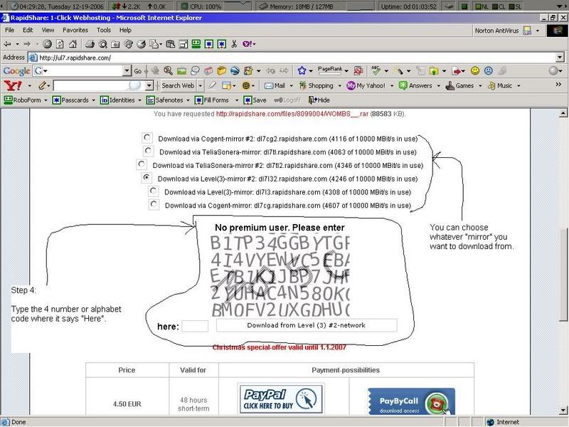This screenshot has width=569, height=427.
Task: Select the TeliaSonera-mirror #2 download option
Action: coord(142,164)
